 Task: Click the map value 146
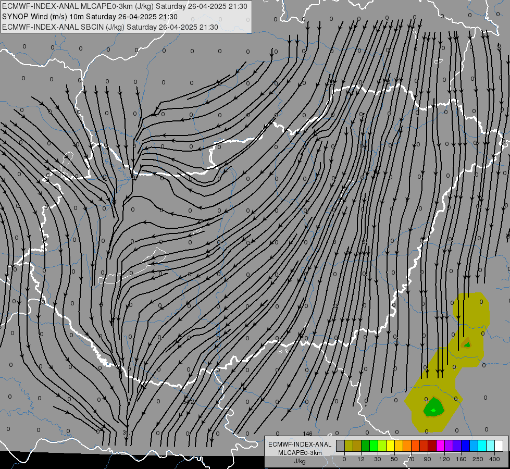[307, 434]
